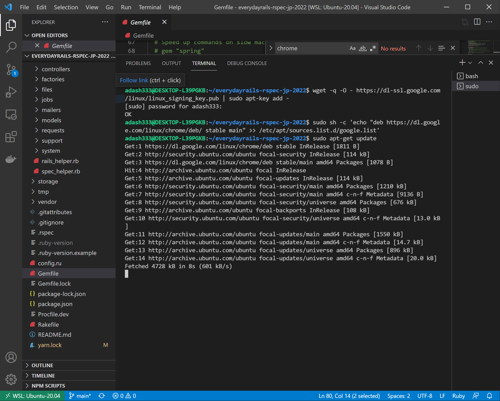This screenshot has height=401, width=500.
Task: Open Remote Explorer in activity bar
Action: [11, 114]
